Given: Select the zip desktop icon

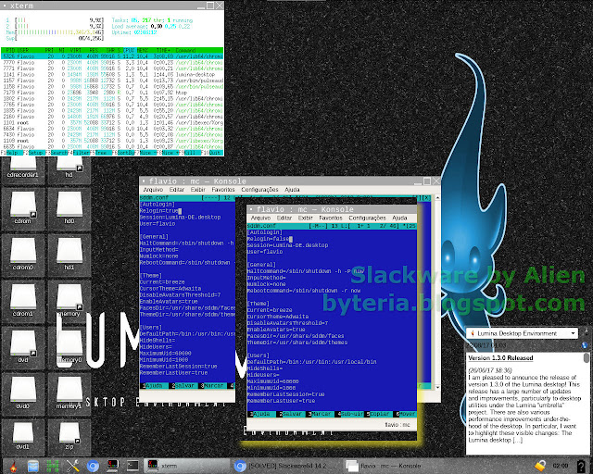Looking at the screenshot, I should point(69,437).
